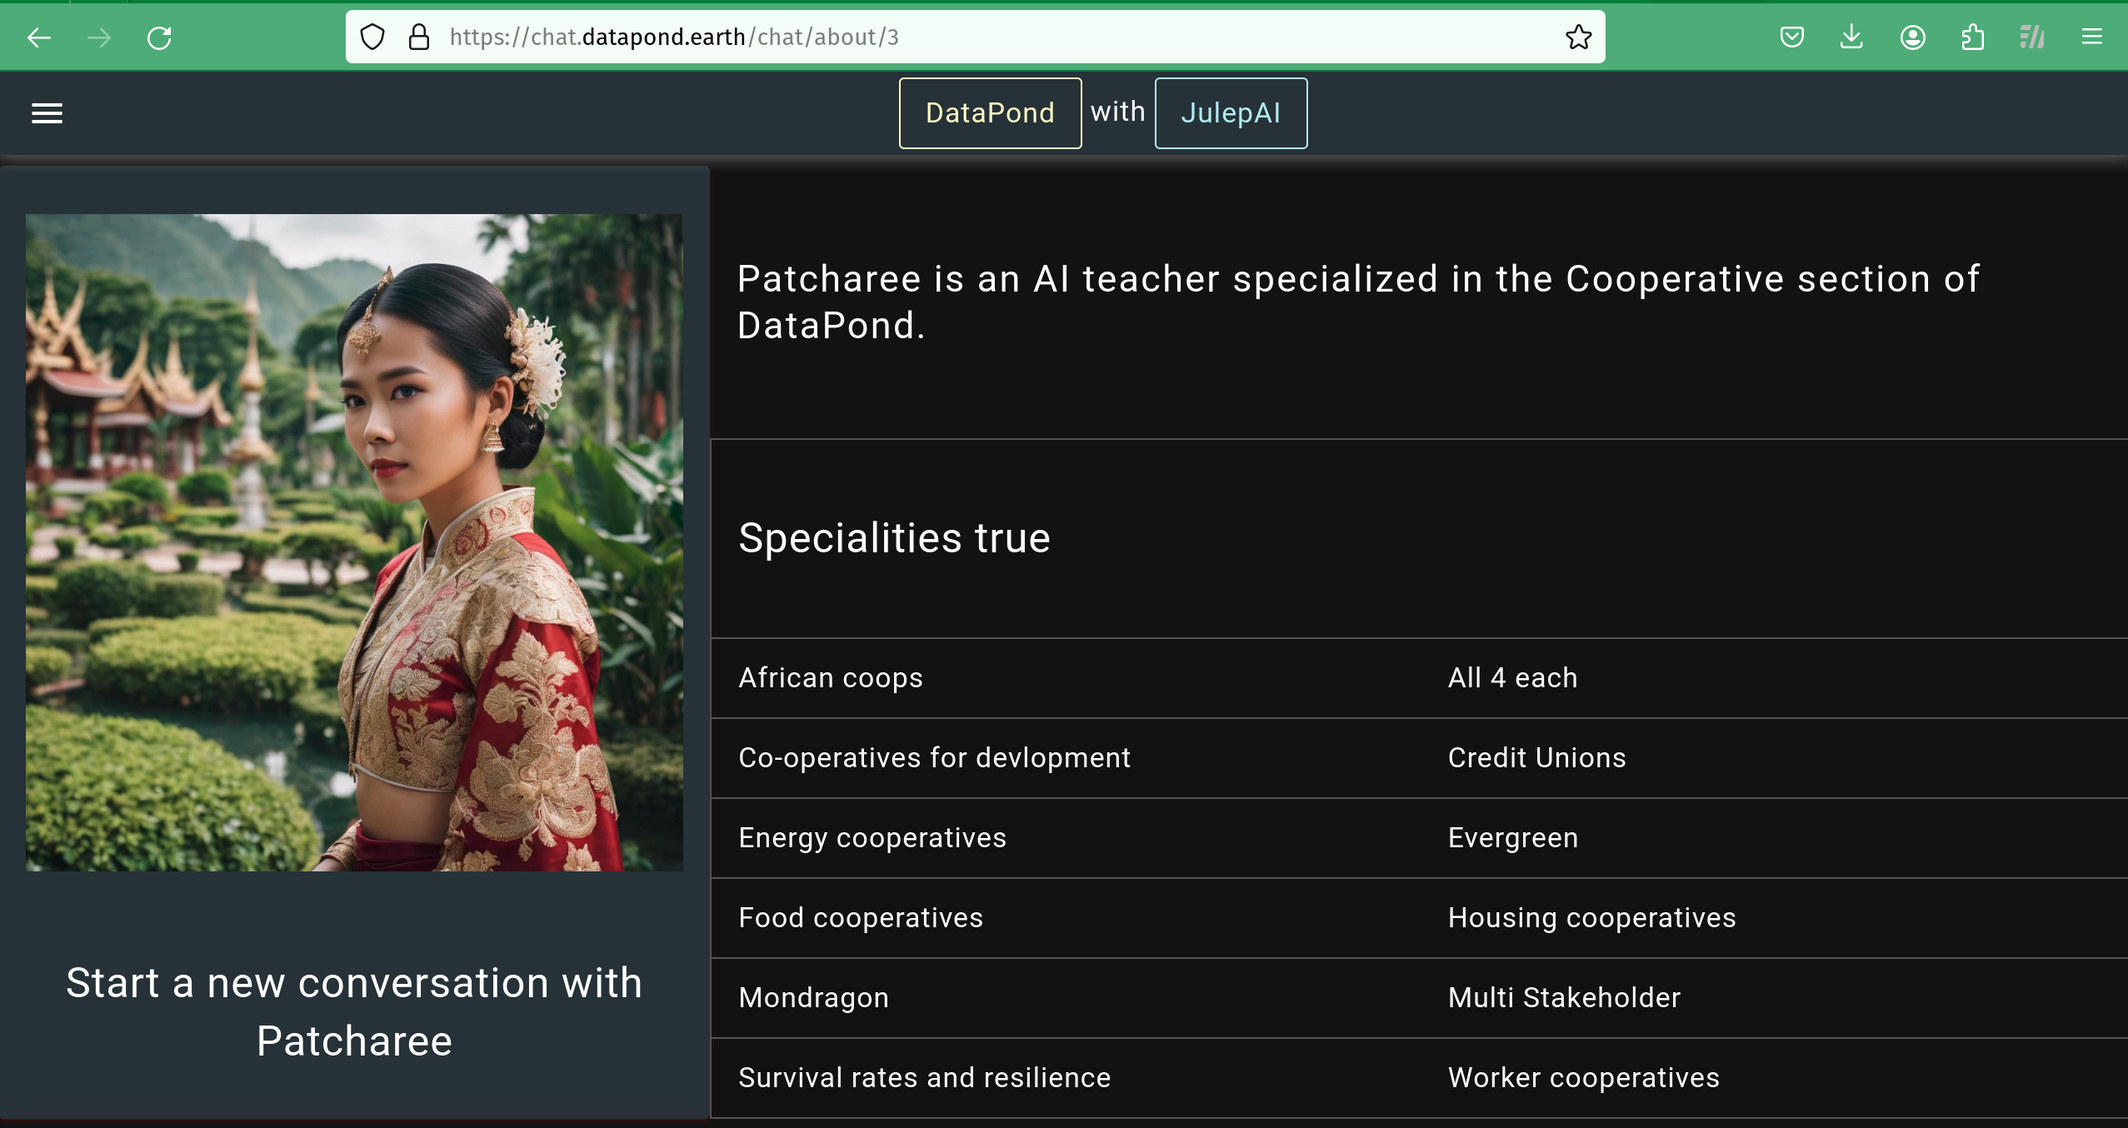This screenshot has width=2128, height=1128.
Task: Click Patcharee's portrait image
Action: [354, 542]
